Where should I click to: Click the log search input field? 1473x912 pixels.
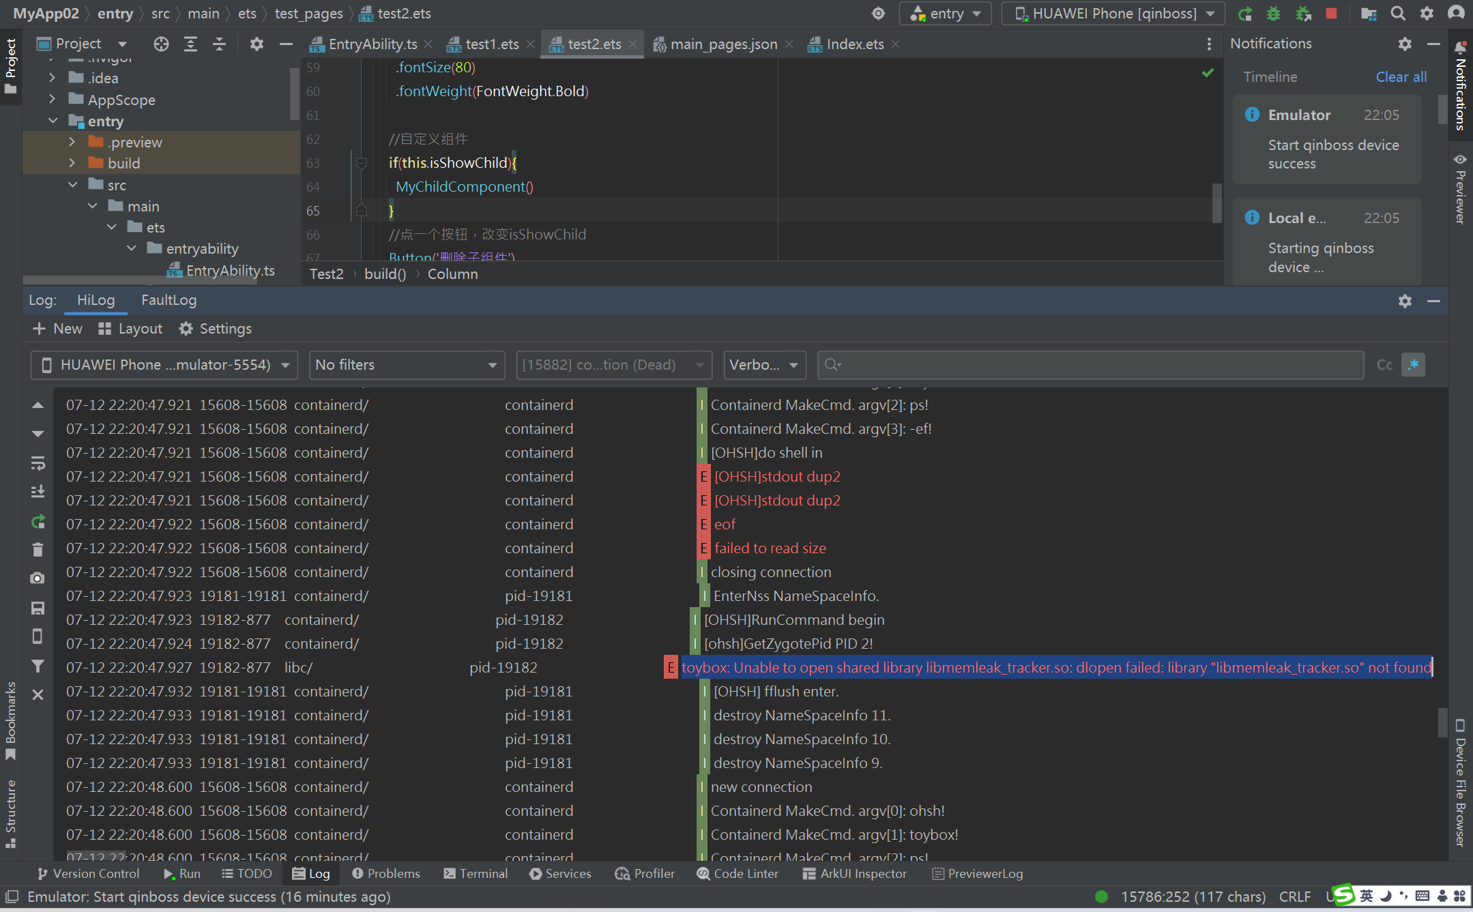point(1090,365)
